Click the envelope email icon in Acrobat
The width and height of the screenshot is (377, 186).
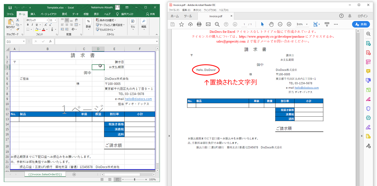[x=208, y=24]
